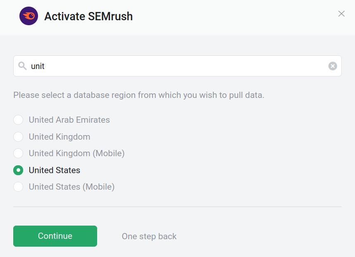Click the Activate SEMrush dialog title
Viewport: 355px width, 257px height.
point(88,17)
